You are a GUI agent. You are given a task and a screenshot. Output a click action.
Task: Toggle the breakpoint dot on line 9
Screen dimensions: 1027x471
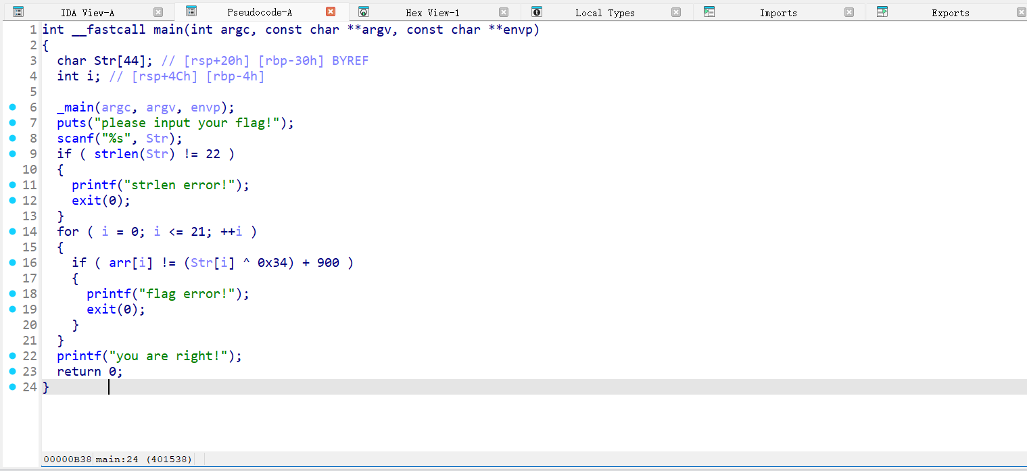[12, 154]
